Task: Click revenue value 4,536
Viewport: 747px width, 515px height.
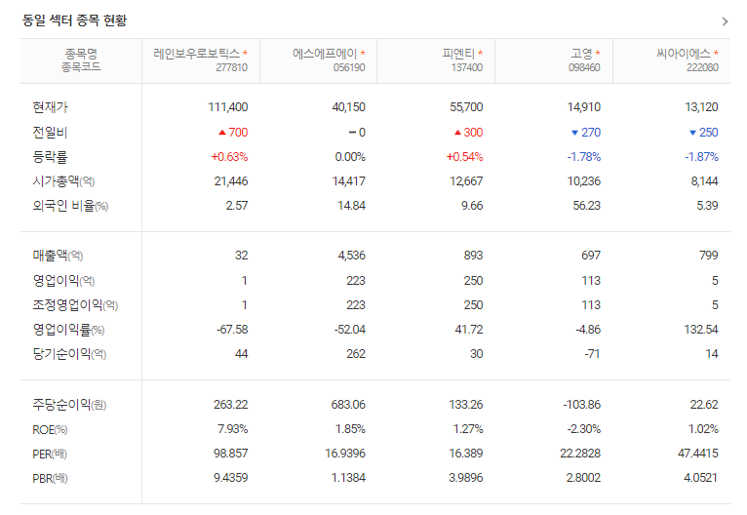Action: (x=352, y=256)
